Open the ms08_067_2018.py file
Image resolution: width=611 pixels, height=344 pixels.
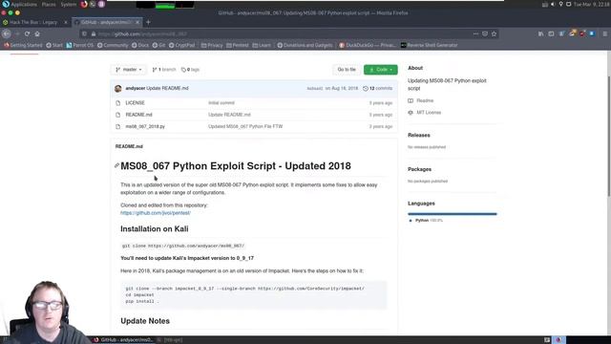pos(145,127)
